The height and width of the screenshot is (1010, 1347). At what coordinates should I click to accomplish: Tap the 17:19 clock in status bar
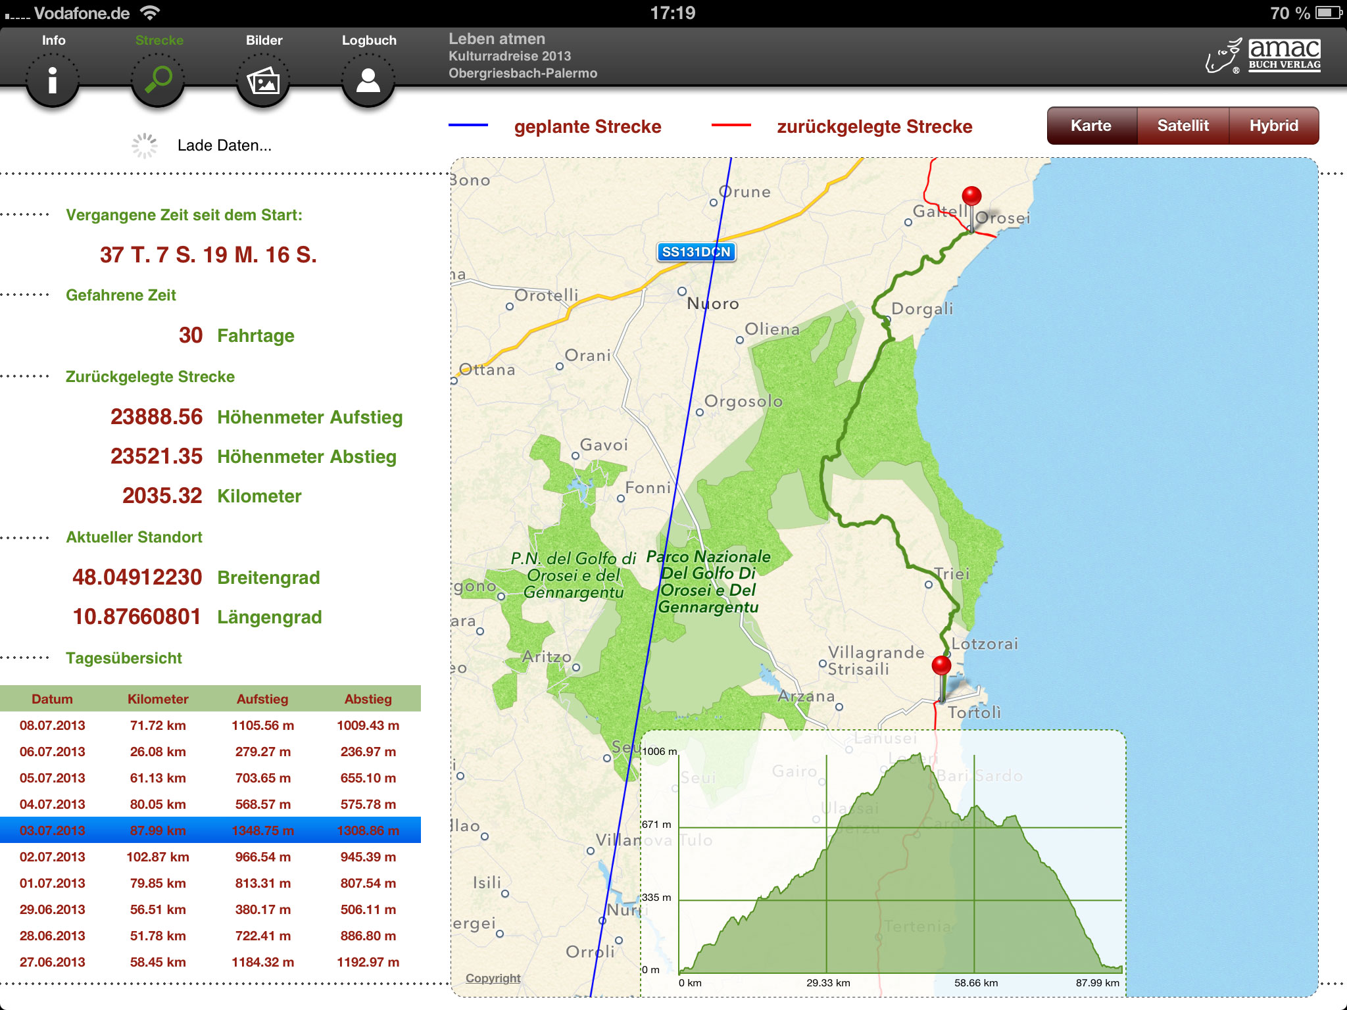(x=673, y=13)
